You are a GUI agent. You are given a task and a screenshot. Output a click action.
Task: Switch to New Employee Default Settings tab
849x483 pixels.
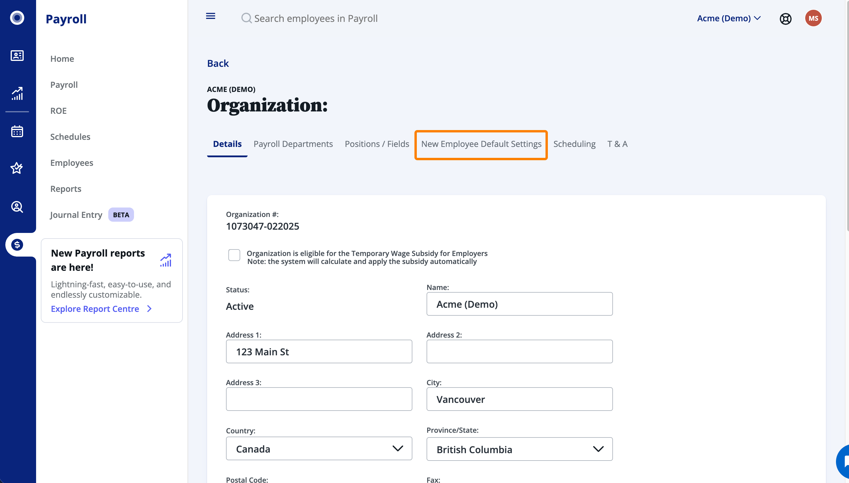[x=481, y=144]
